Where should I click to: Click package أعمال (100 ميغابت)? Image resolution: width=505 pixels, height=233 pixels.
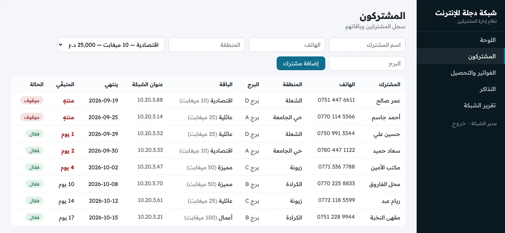[209, 218]
